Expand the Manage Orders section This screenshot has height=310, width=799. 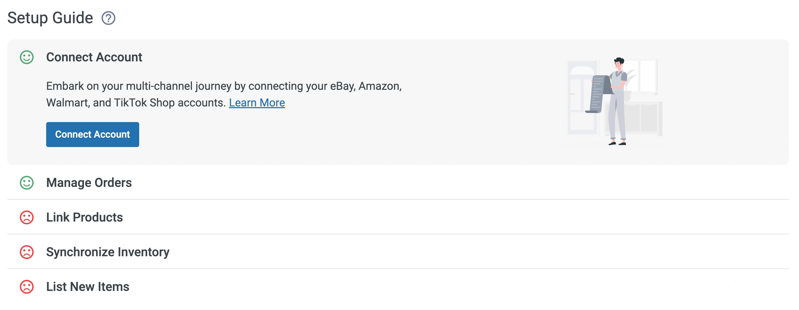pyautogui.click(x=89, y=183)
